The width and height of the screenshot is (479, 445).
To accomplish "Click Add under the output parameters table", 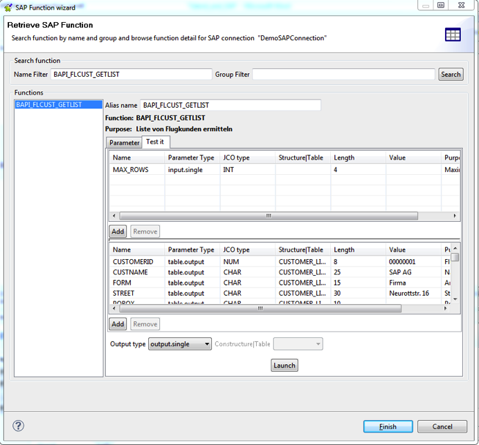I will point(118,324).
